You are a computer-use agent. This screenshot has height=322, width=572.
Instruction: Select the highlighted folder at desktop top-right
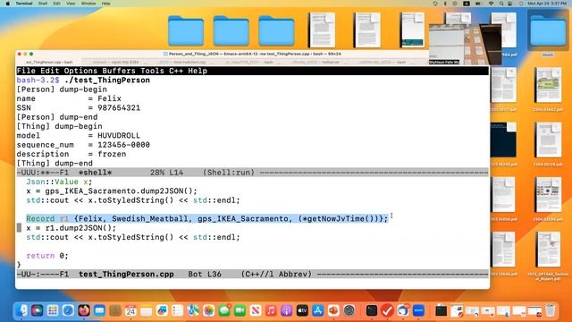(x=548, y=30)
